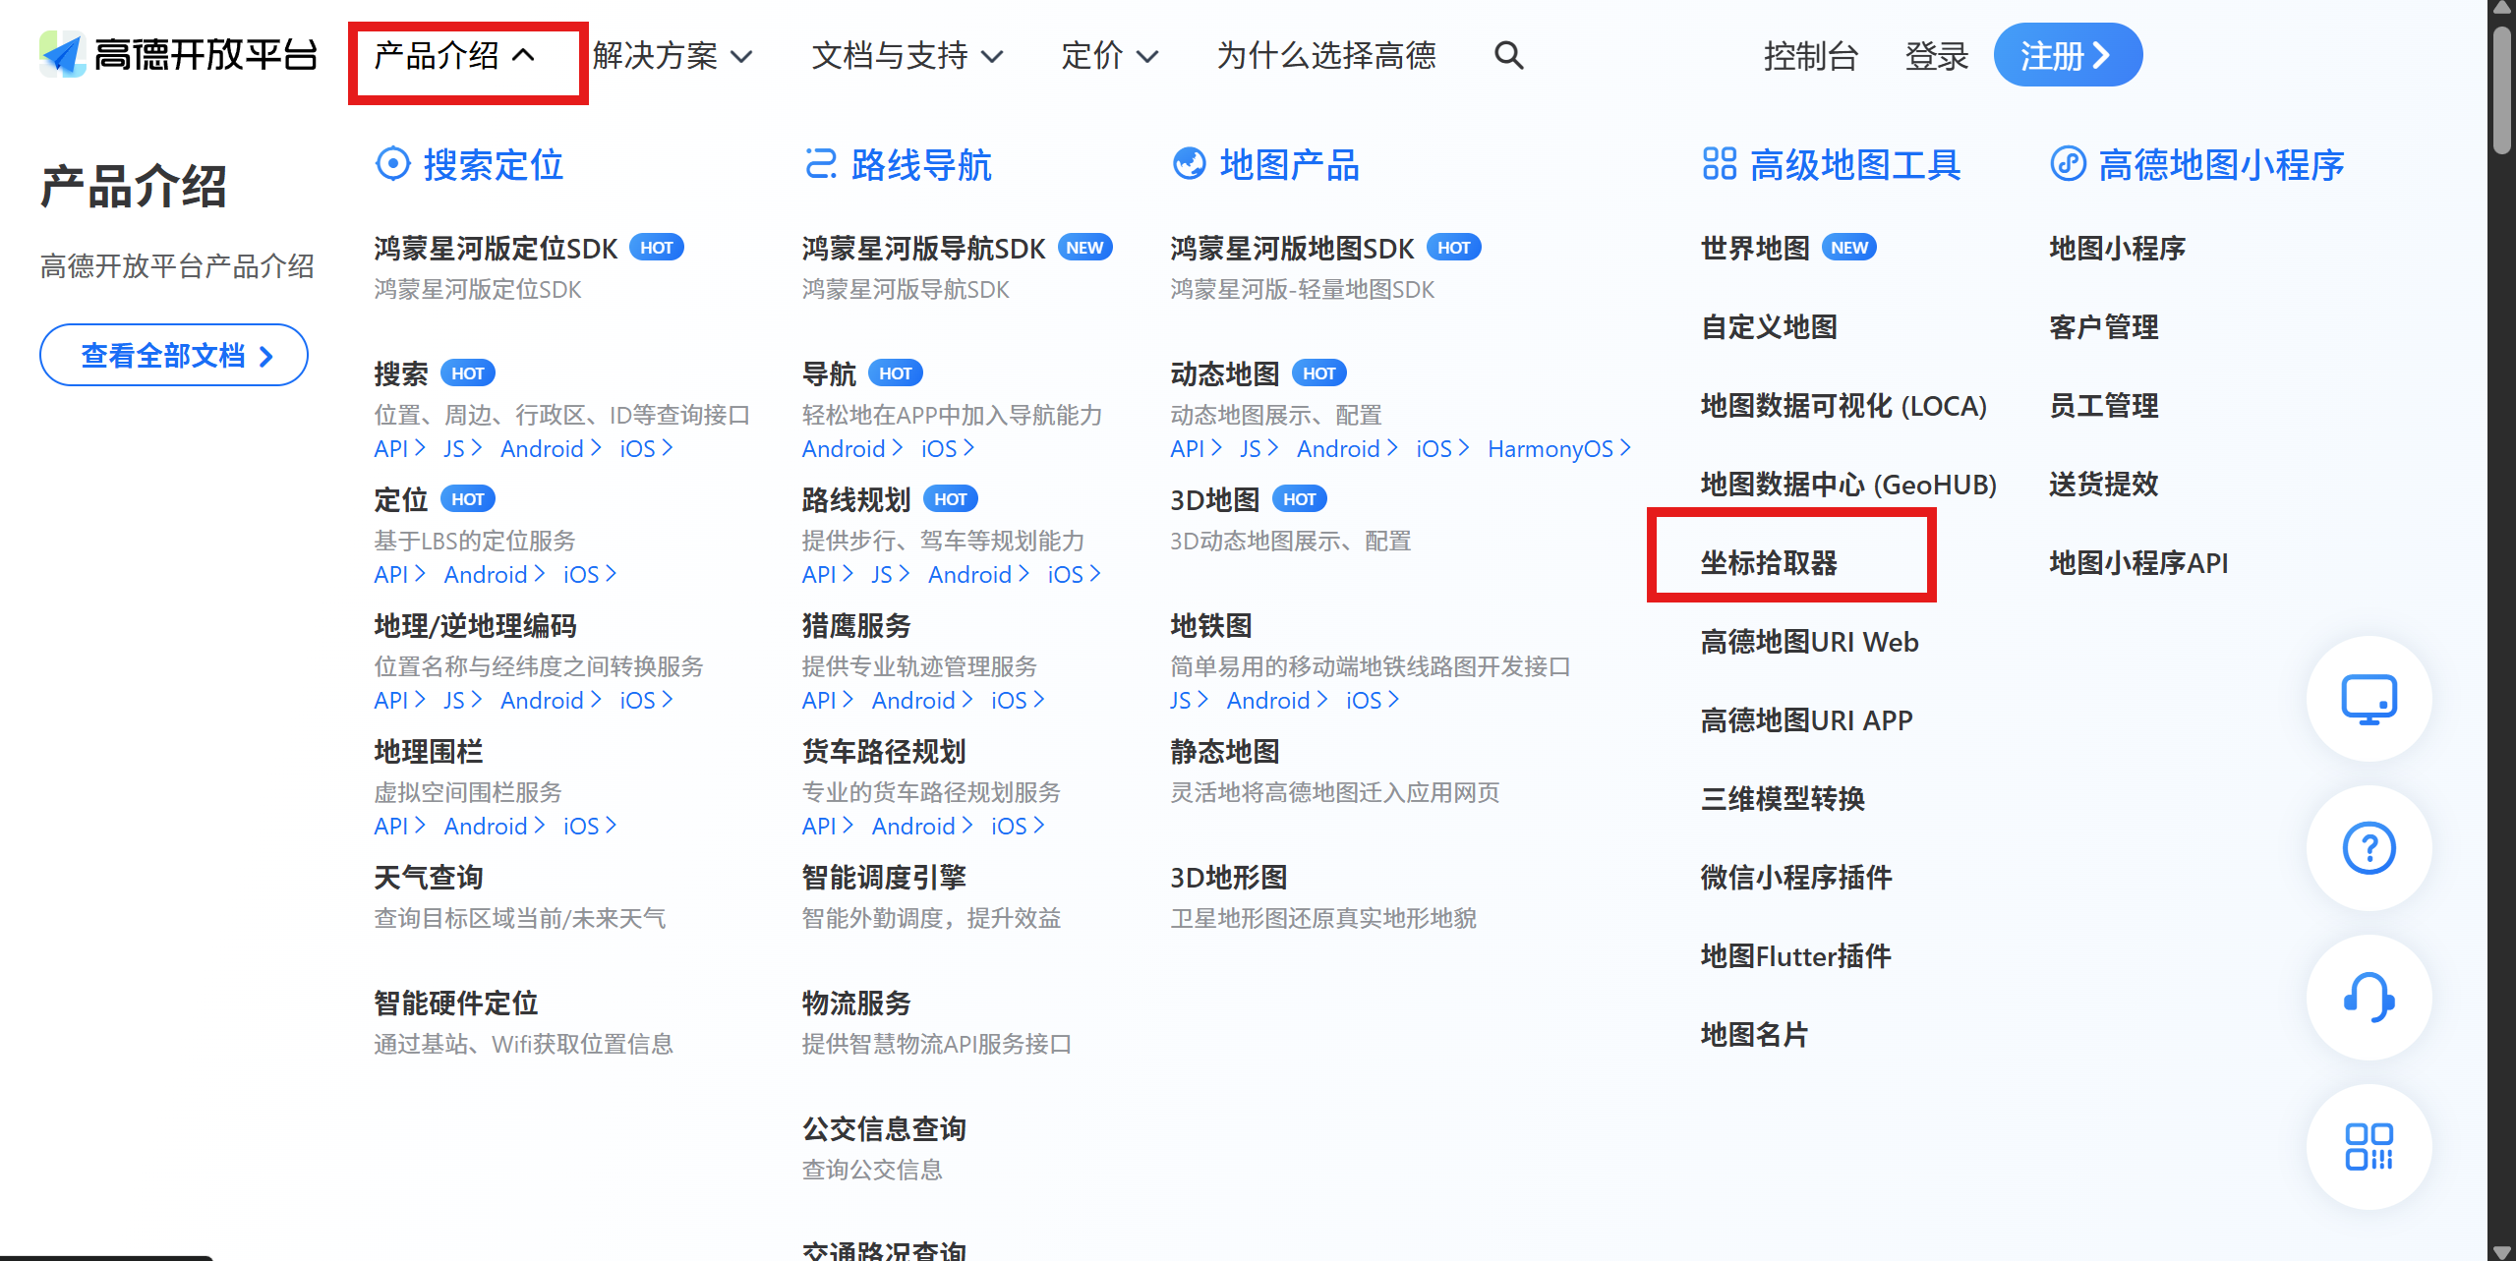Click HOT badge beside 导航
2516x1261 pixels.
[895, 373]
